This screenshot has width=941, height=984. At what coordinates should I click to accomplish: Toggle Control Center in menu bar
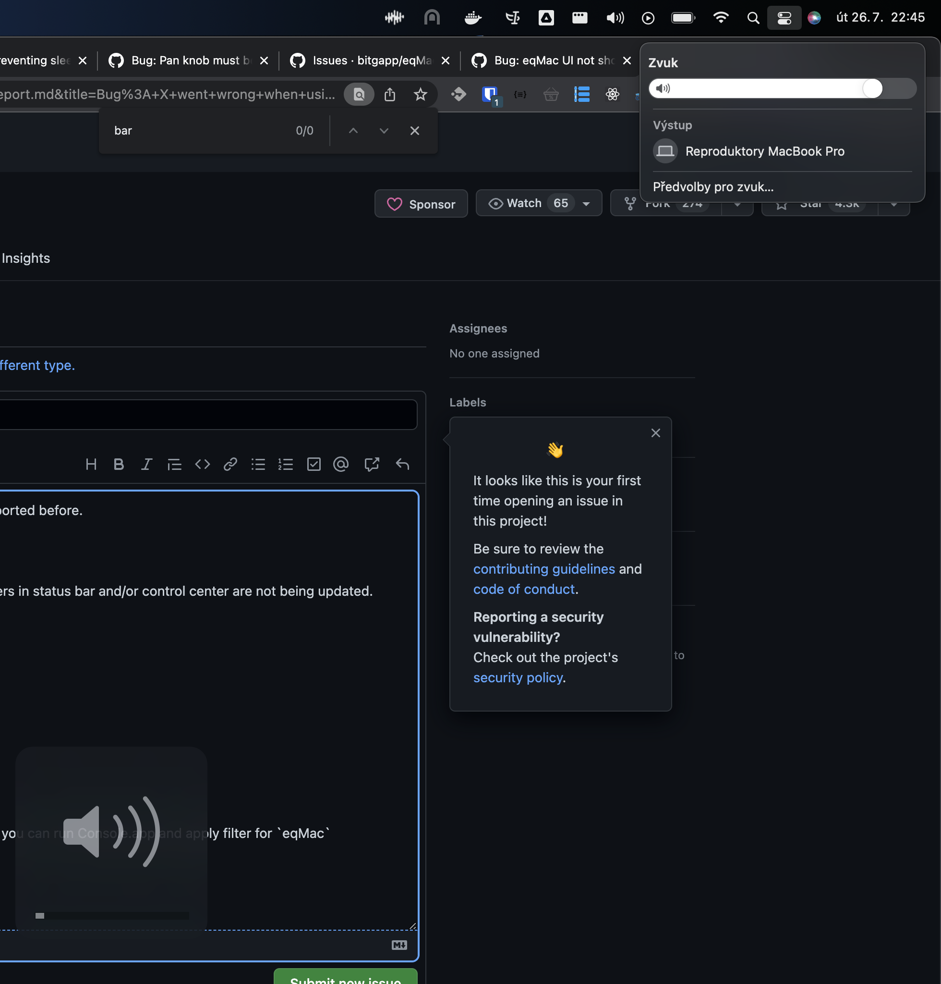pos(784,18)
